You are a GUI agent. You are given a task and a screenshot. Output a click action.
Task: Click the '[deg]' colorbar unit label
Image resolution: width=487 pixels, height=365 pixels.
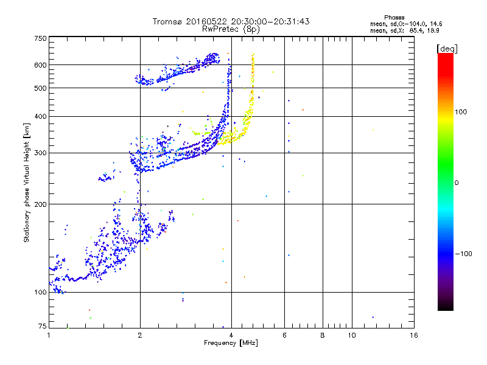tap(447, 49)
